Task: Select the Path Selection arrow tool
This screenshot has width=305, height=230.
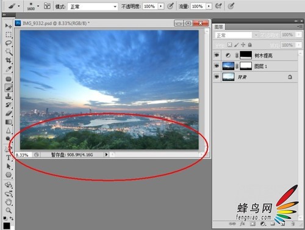Action: coord(9,166)
